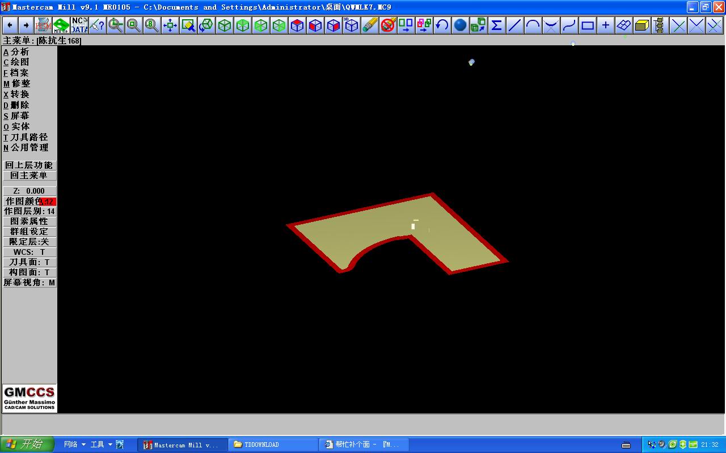726x453 pixels.
Task: Open the NC DATA toolbar icon
Action: pos(79,25)
